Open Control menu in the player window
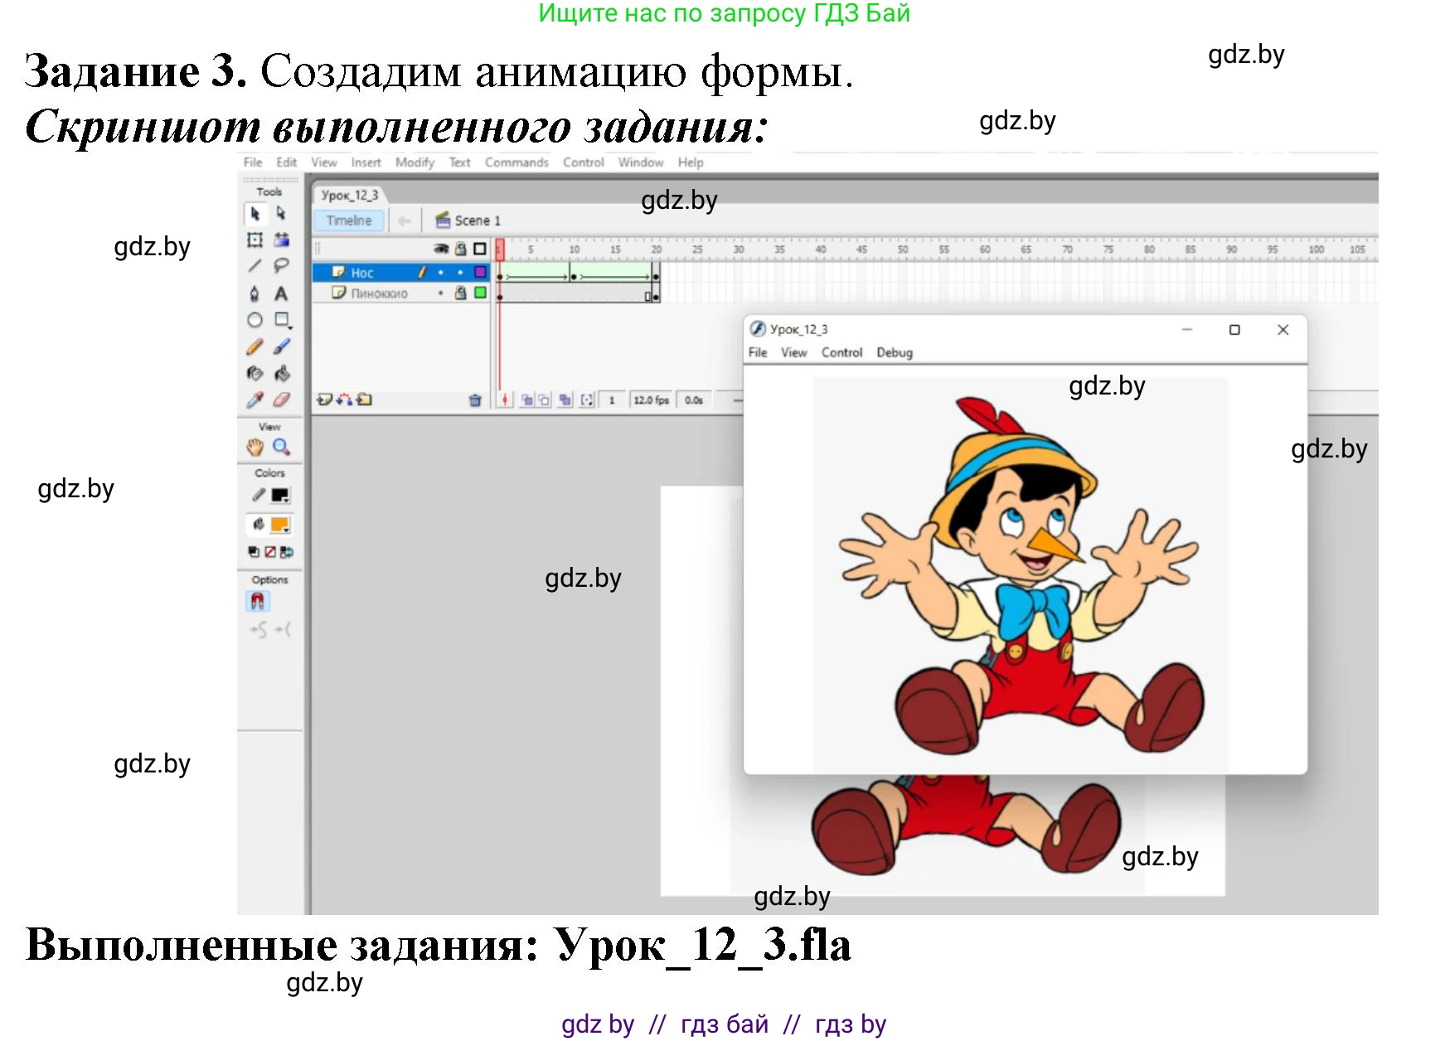 click(841, 353)
